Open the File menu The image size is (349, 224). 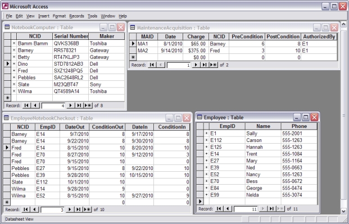tap(9, 16)
